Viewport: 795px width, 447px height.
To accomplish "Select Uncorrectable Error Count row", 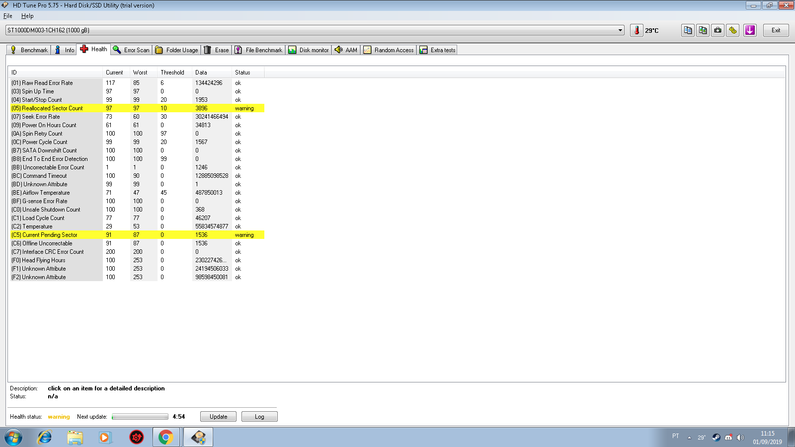I will click(136, 167).
